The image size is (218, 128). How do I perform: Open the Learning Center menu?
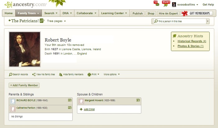pyautogui.click(x=114, y=13)
